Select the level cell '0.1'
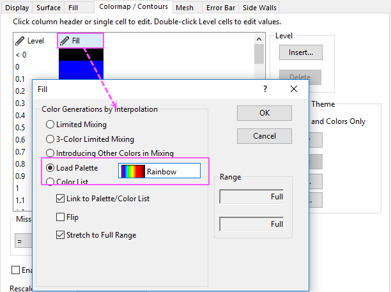The height and width of the screenshot is (292, 391). click(x=20, y=79)
